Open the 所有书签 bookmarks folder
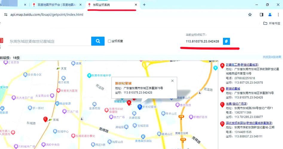Screen dimensions: 283x149 [272, 23]
